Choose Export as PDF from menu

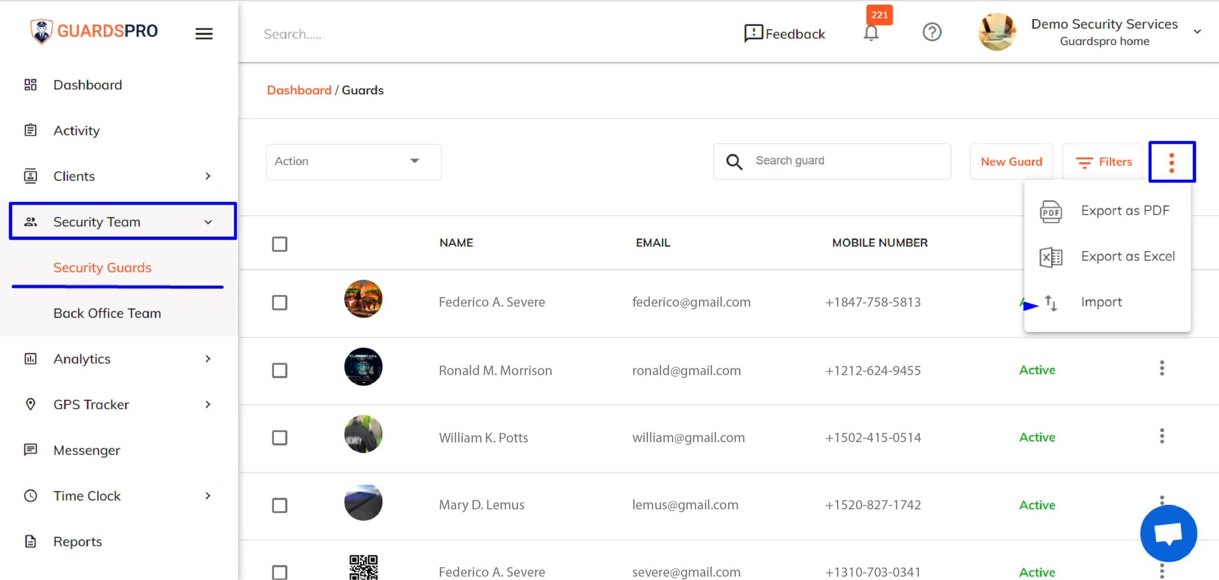coord(1125,211)
